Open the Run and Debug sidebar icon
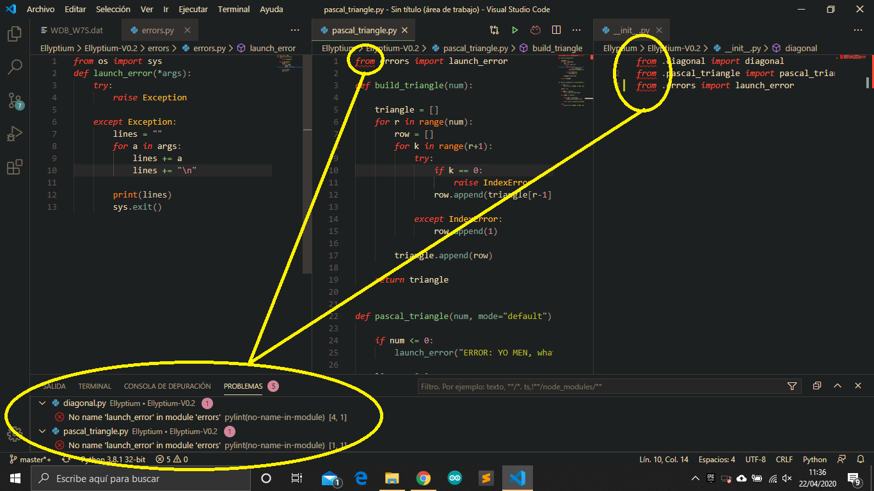This screenshot has width=874, height=491. (x=15, y=133)
